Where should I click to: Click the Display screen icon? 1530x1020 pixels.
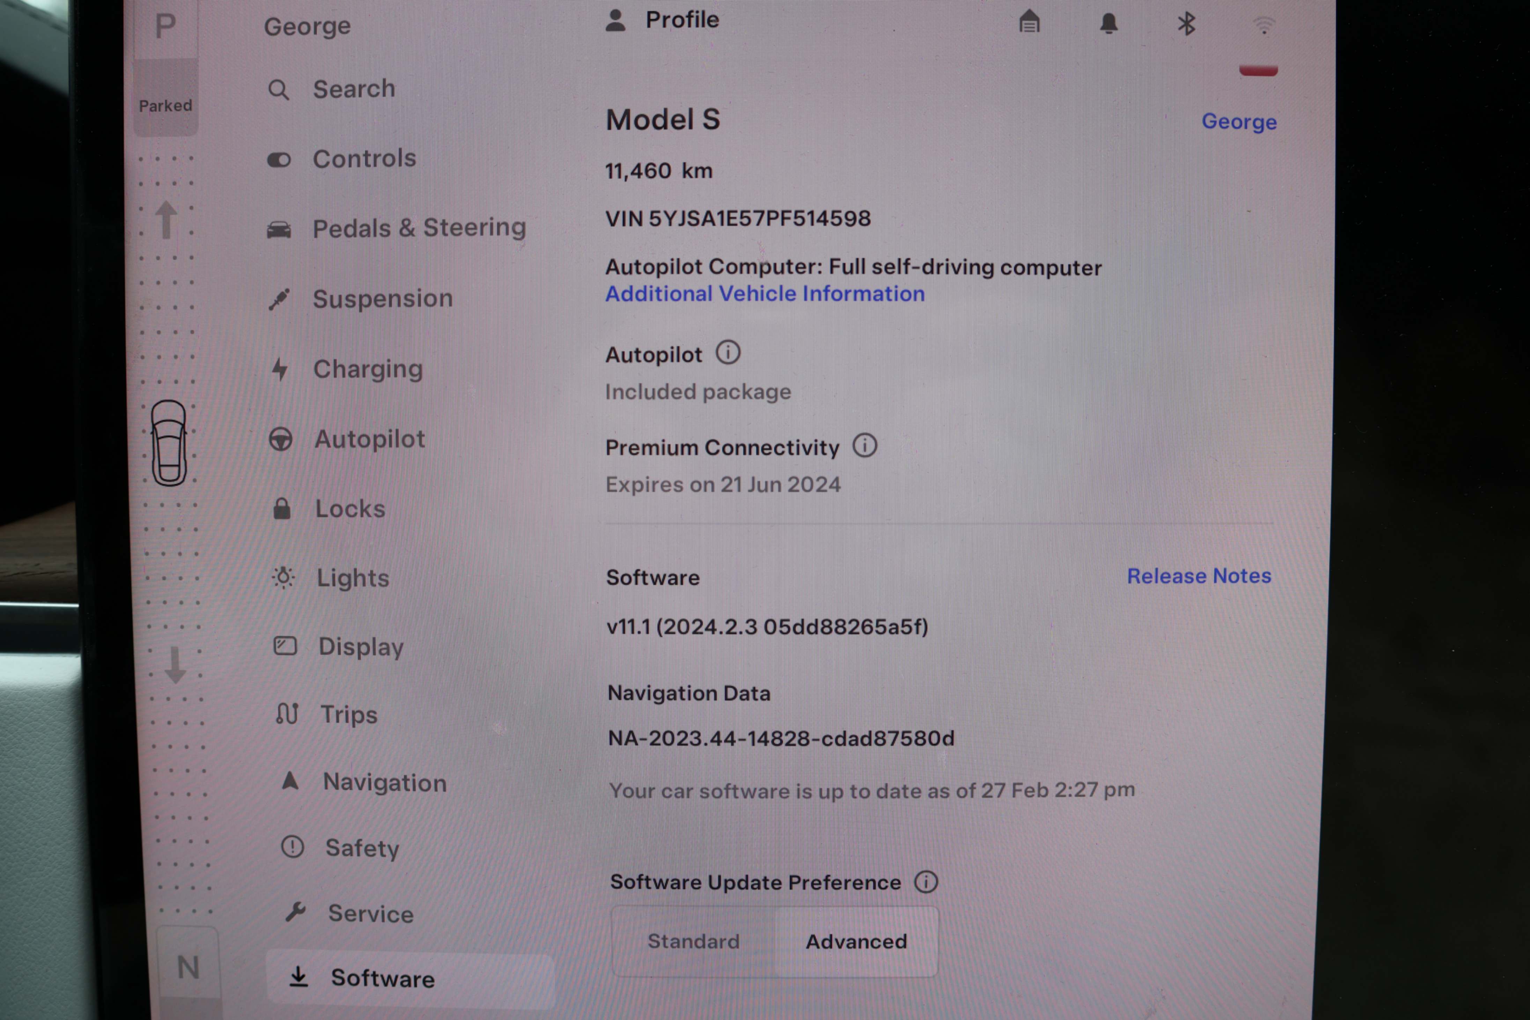click(x=286, y=646)
